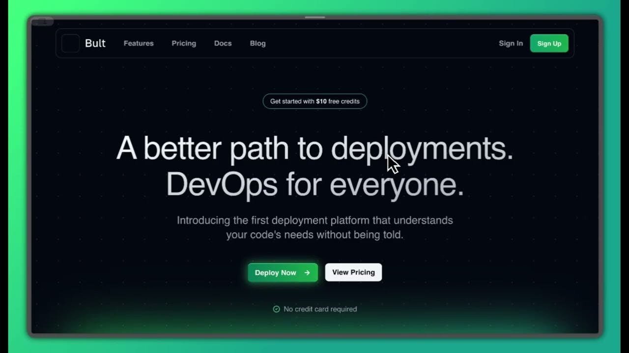Click the Deploy Now button
This screenshot has width=629, height=353.
click(283, 273)
